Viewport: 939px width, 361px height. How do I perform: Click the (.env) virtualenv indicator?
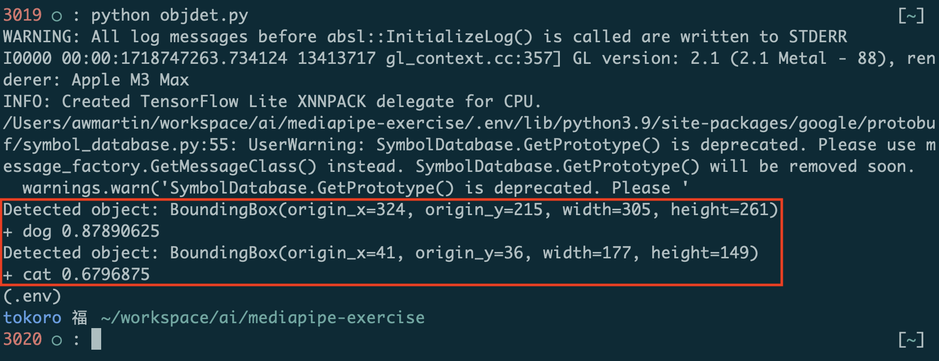coord(32,296)
